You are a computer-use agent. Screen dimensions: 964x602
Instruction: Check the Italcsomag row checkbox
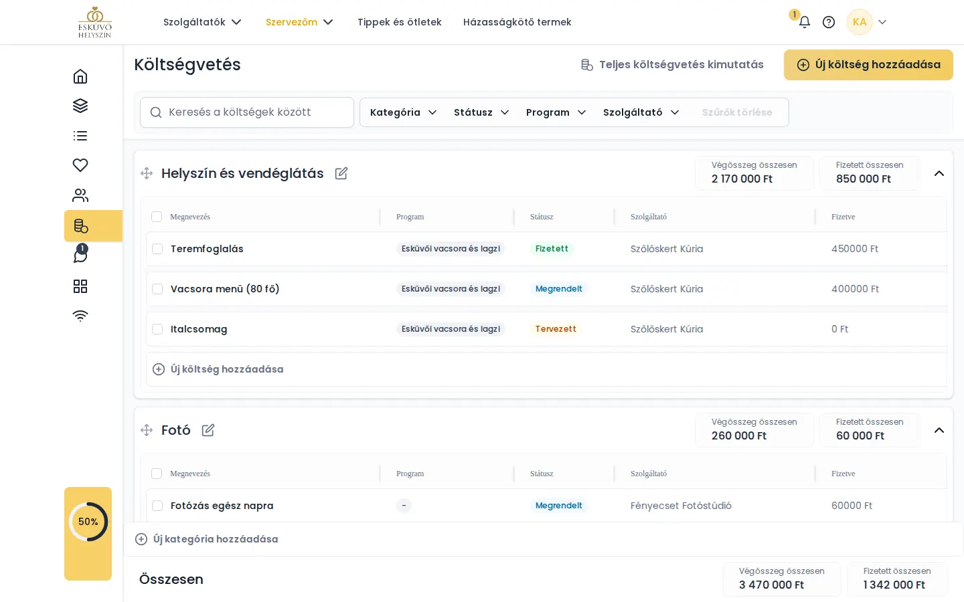[x=157, y=329]
